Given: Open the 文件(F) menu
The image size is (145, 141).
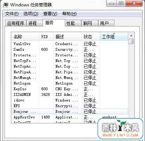Looking at the screenshot, I should (x=12, y=14).
